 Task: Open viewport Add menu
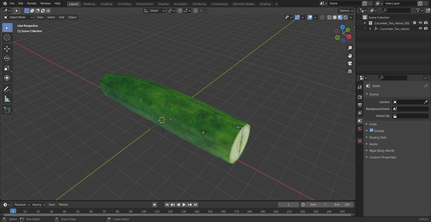point(62,17)
